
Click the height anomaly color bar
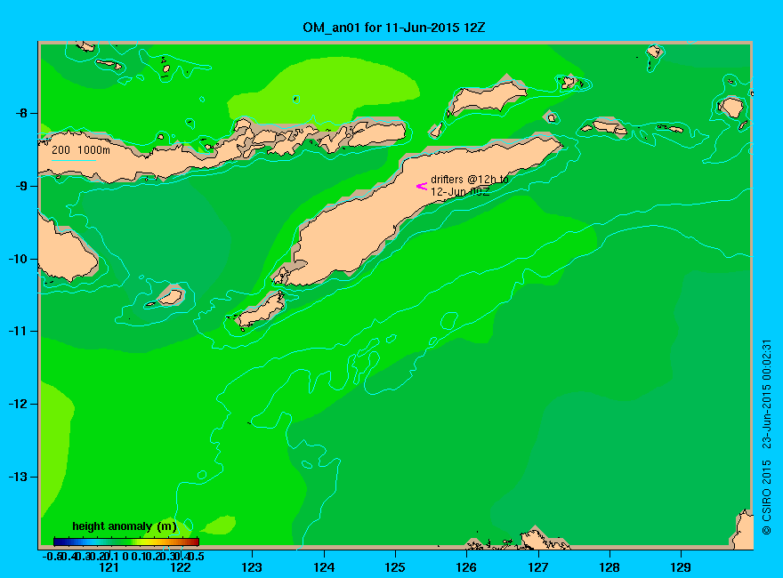126,542
